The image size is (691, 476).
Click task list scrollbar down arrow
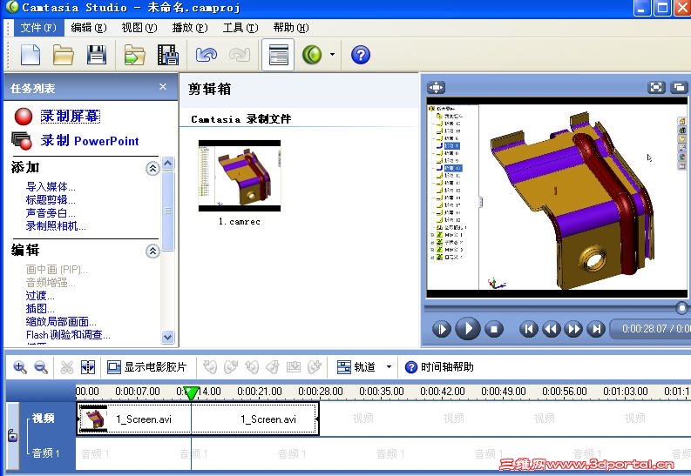tap(167, 337)
